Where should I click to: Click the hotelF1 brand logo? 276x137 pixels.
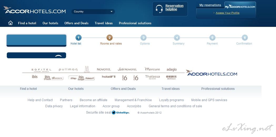click(109, 76)
